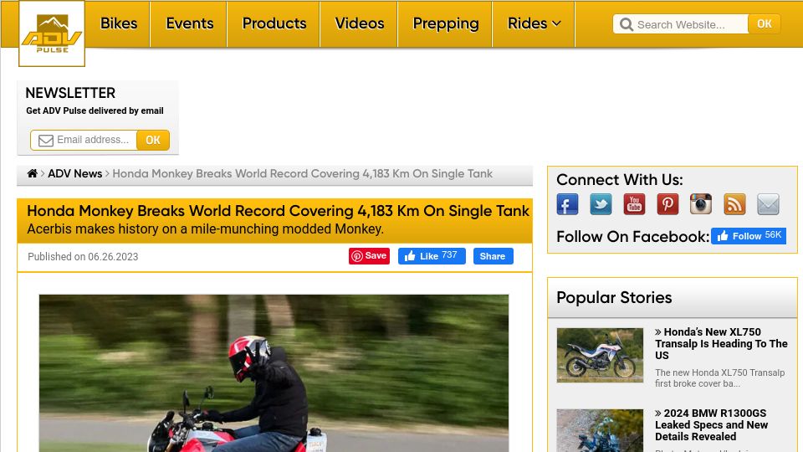Open the Videos menu

pyautogui.click(x=359, y=23)
